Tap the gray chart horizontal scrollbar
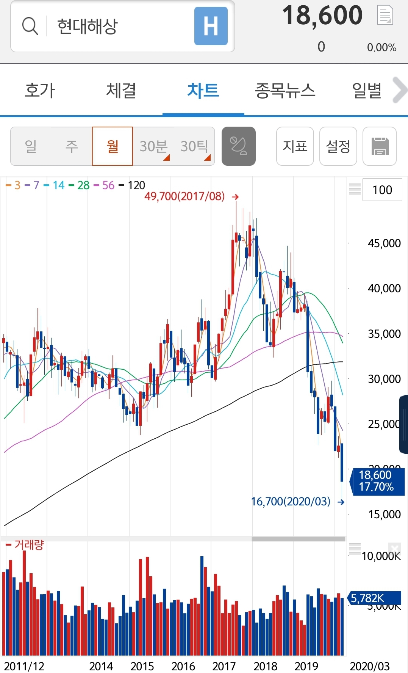 (298, 539)
